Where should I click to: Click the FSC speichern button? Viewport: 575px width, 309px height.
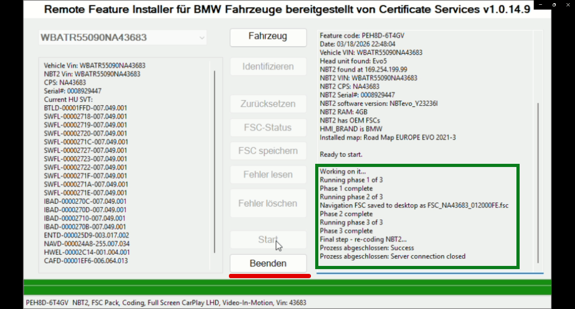click(x=268, y=151)
